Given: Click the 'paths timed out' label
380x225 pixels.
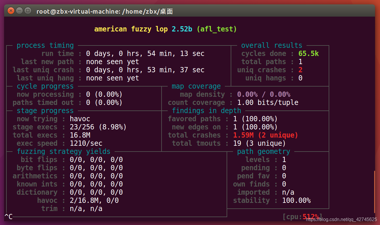Looking at the screenshot, I should coord(43,103).
